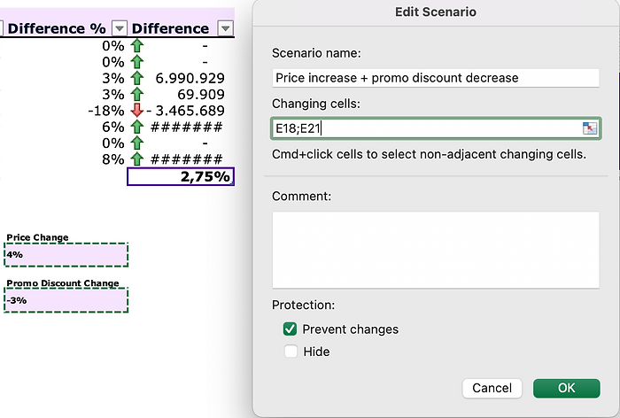This screenshot has height=418, width=620.
Task: Enable the Hide checkbox
Action: (290, 352)
